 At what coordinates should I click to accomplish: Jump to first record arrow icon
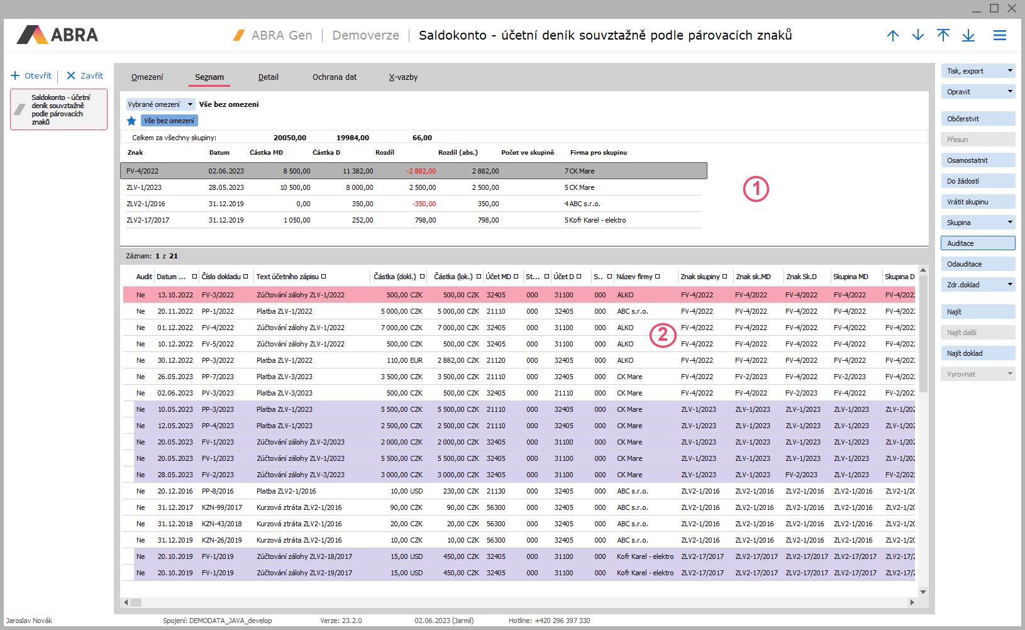pyautogui.click(x=943, y=35)
